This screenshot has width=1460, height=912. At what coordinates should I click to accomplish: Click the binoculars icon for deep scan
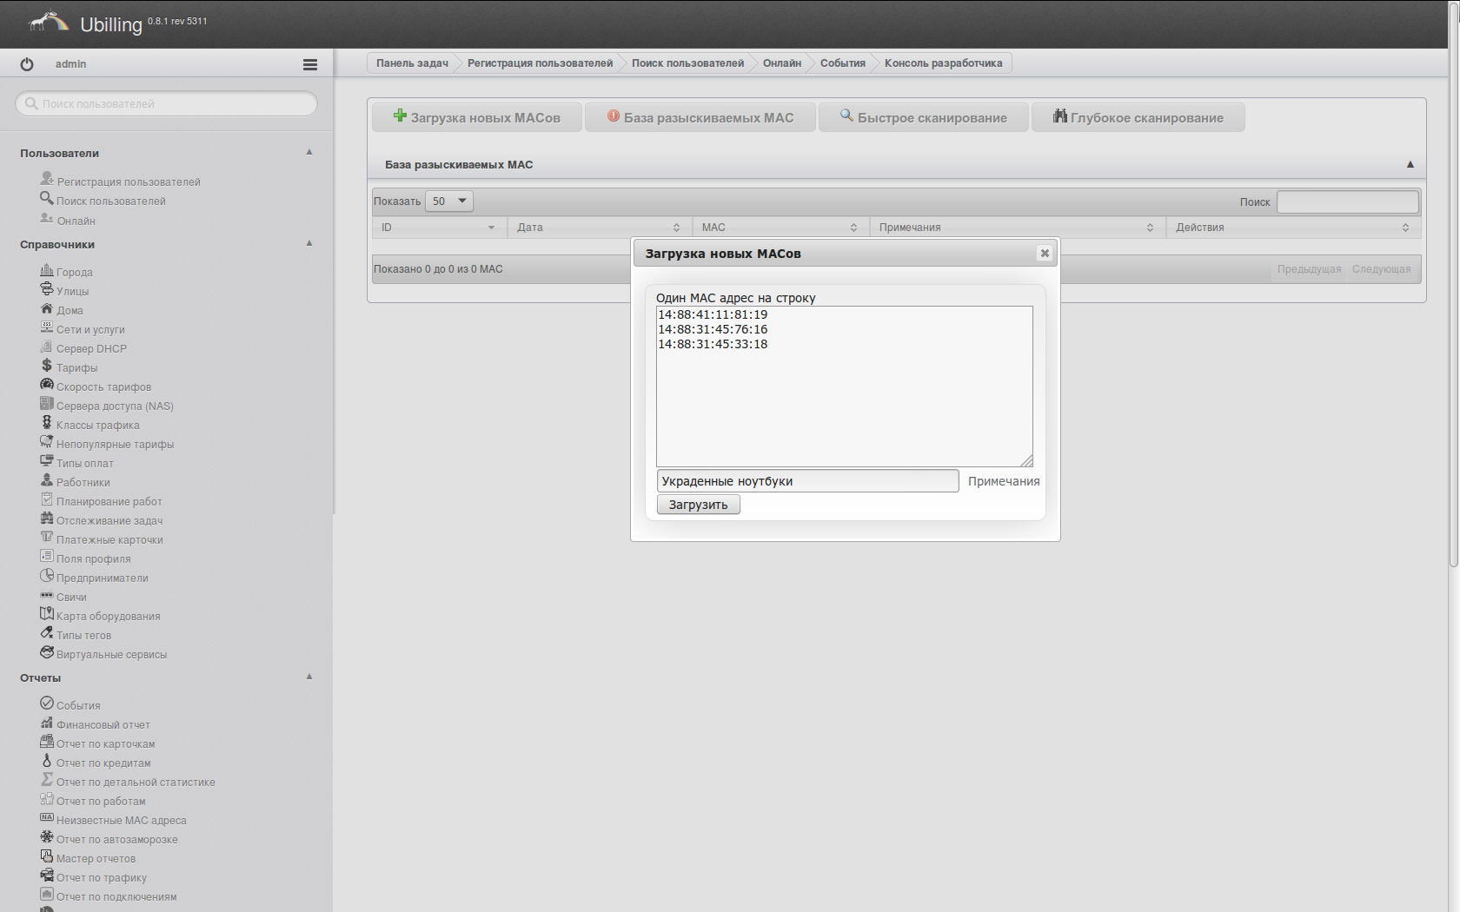point(1060,116)
